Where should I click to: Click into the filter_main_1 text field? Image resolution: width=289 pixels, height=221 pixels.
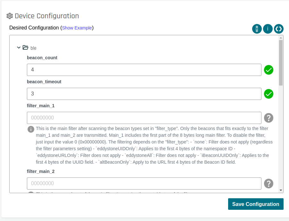coord(144,118)
